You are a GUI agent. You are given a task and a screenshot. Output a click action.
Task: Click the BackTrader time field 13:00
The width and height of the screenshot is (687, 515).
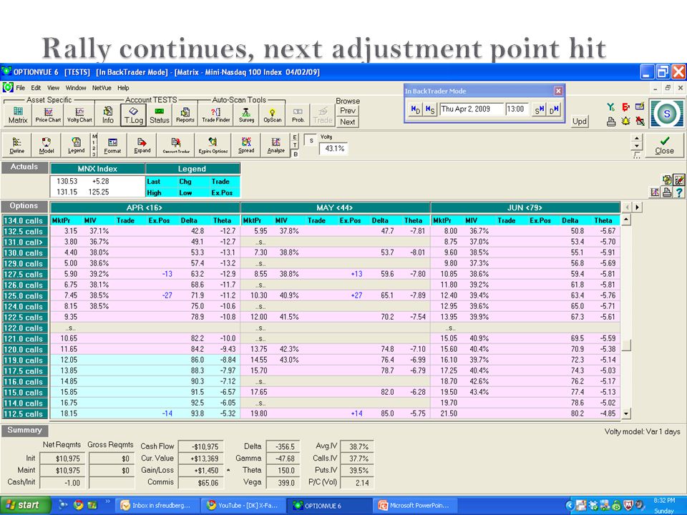click(x=517, y=109)
